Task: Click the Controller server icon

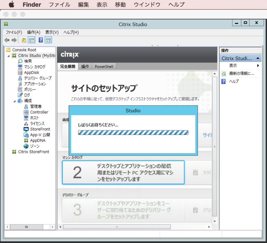Action: pyautogui.click(x=26, y=112)
